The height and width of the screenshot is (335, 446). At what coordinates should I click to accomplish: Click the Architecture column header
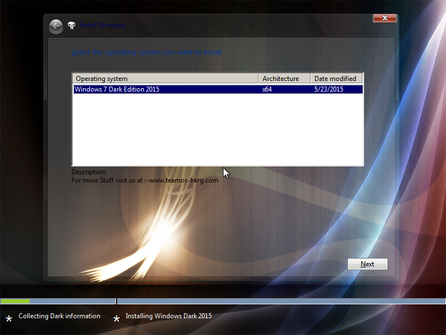click(x=284, y=78)
